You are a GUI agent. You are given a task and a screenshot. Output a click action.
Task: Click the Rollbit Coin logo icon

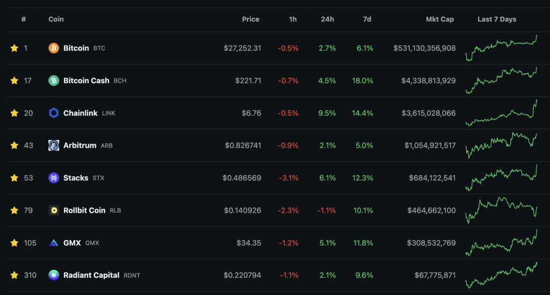tap(54, 211)
